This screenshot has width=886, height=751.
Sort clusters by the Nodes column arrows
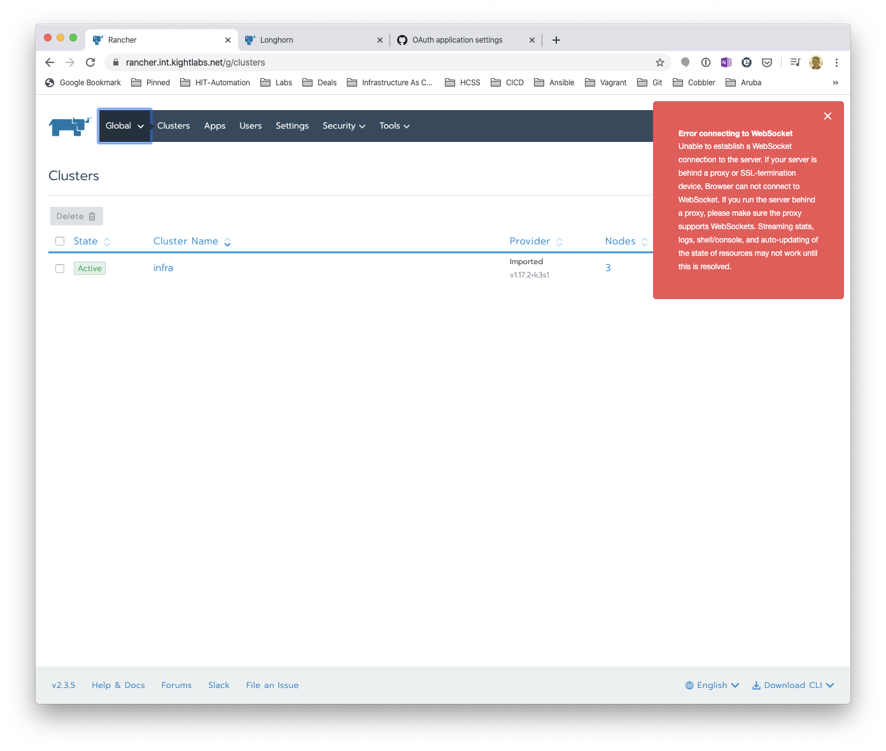(x=645, y=241)
